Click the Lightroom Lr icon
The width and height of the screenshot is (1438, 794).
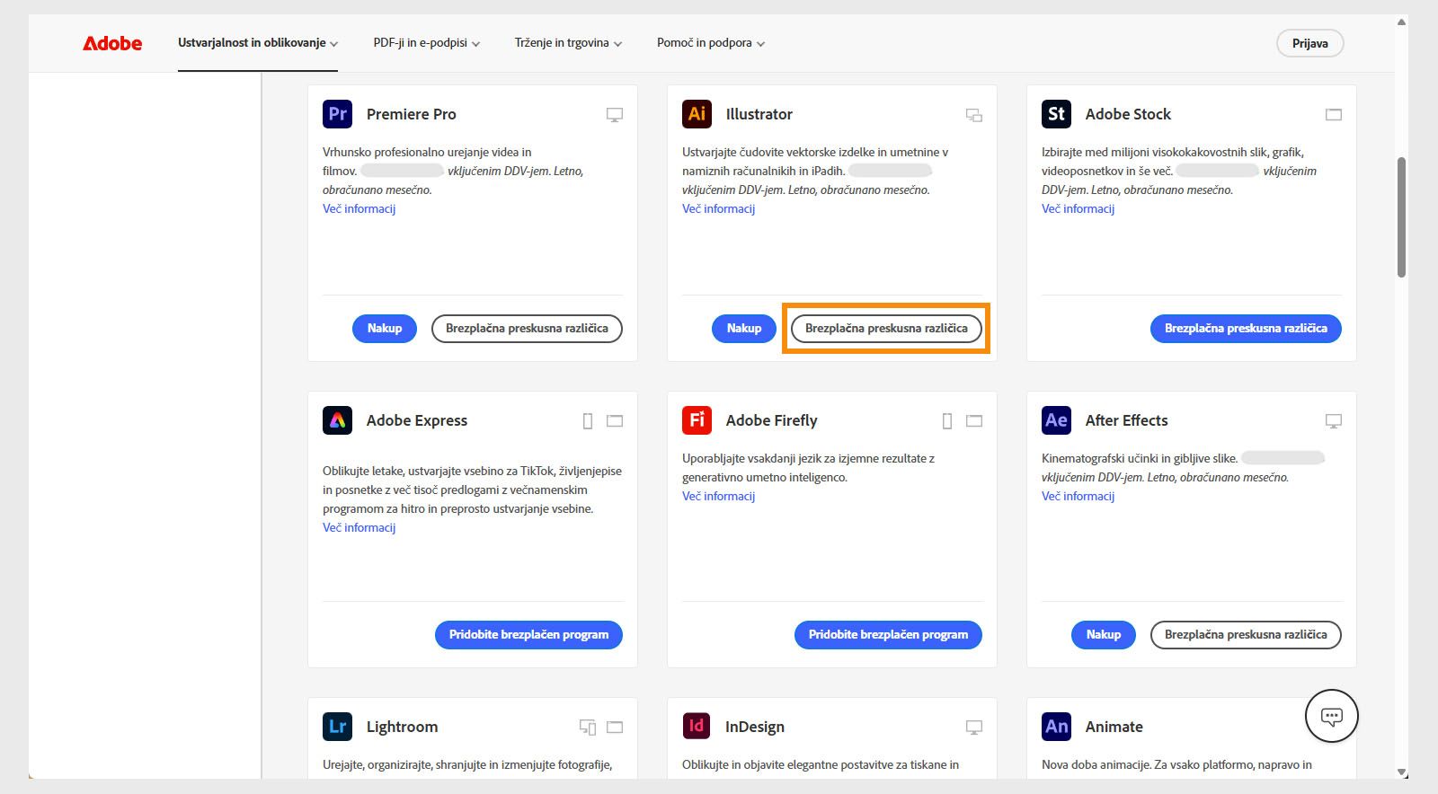point(337,727)
